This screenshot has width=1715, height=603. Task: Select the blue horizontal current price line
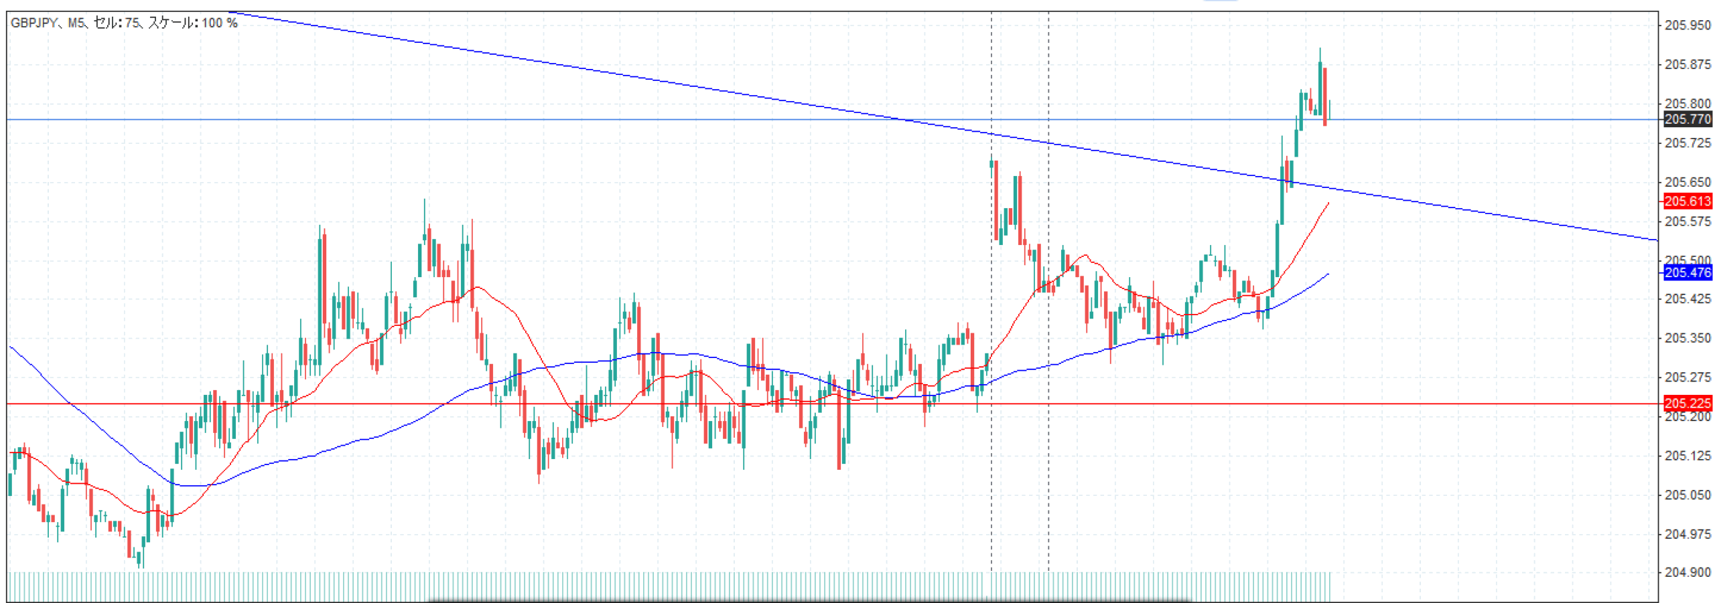tap(833, 119)
